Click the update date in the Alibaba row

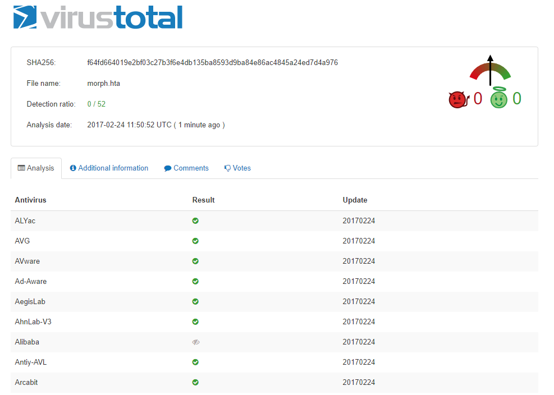coord(359,342)
